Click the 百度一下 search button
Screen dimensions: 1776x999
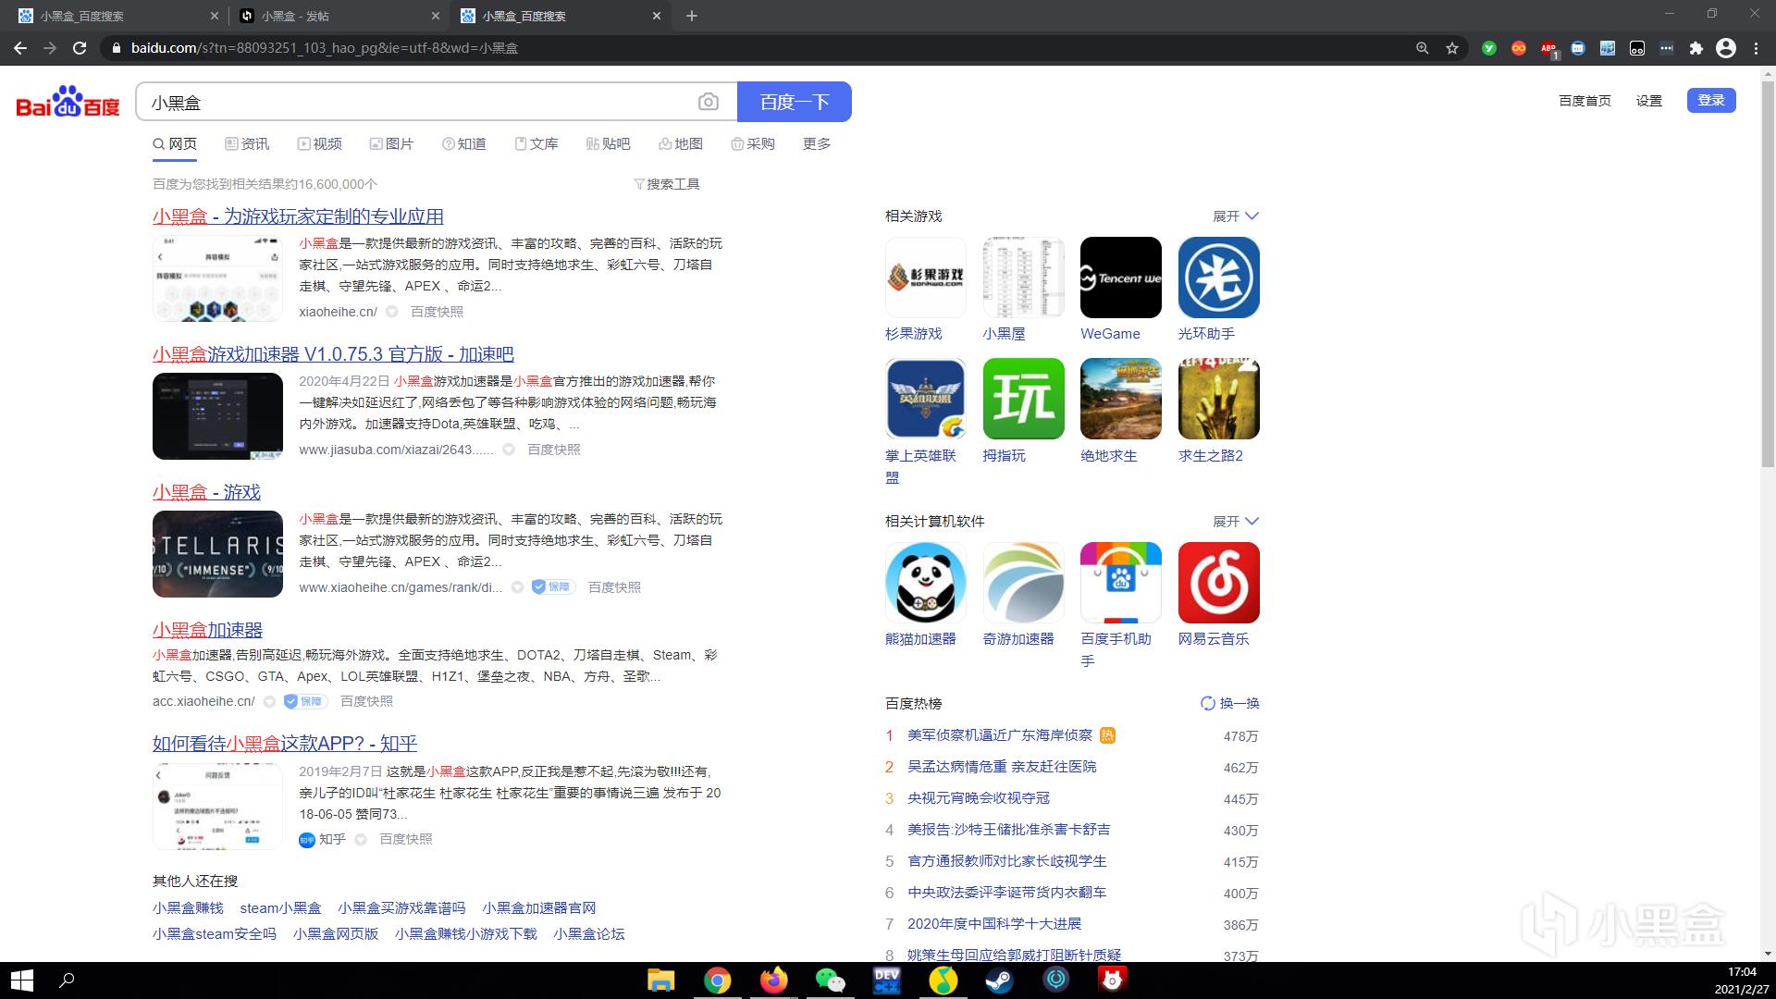coord(794,102)
